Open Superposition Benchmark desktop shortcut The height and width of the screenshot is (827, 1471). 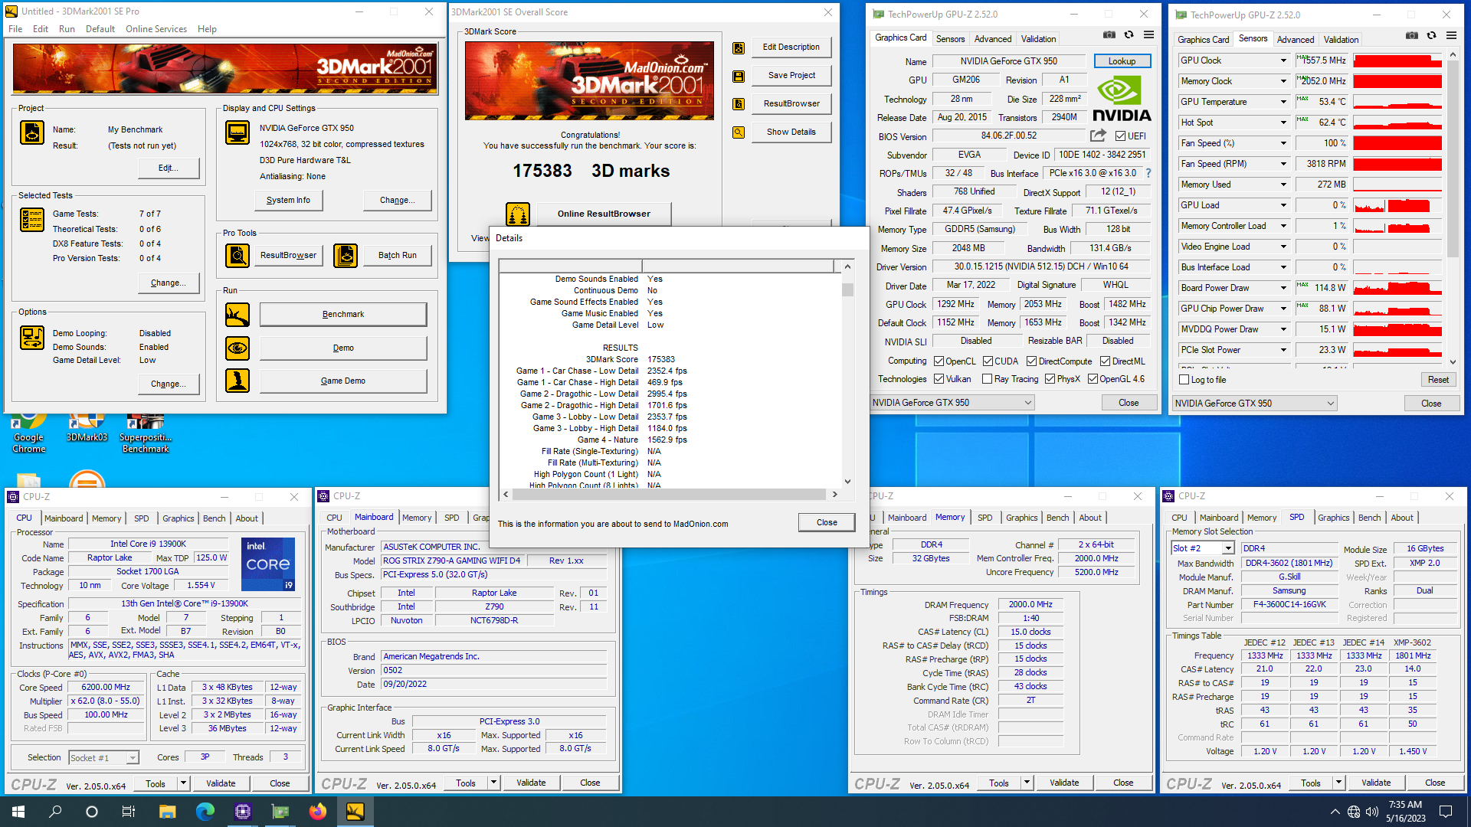click(x=146, y=432)
